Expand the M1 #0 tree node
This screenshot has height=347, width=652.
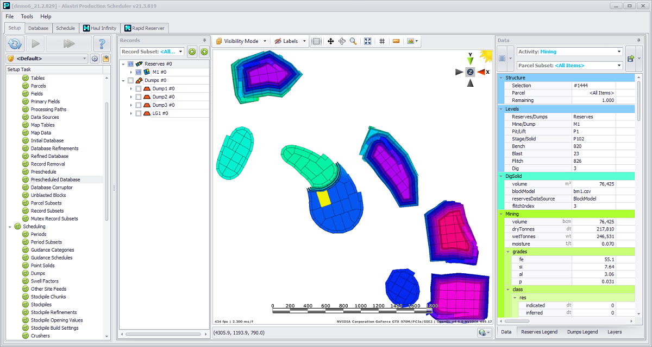pyautogui.click(x=131, y=72)
